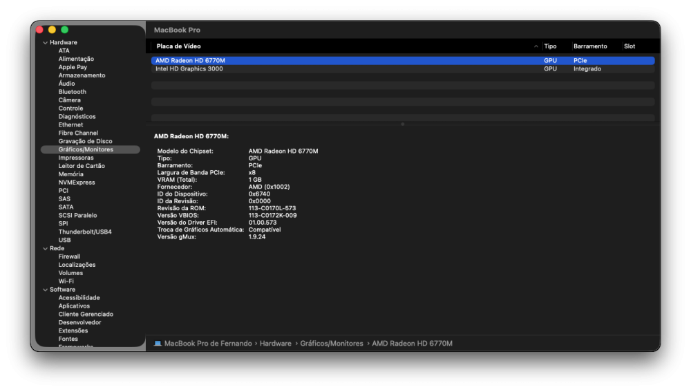Image resolution: width=691 pixels, height=392 pixels.
Task: Select the Intel HD Graphics 3000 row
Action: coord(403,68)
